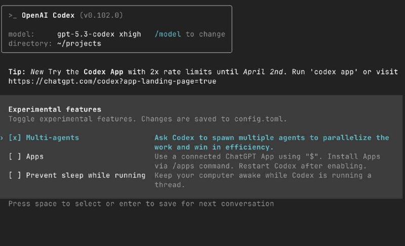Select the Apps feature label
The width and height of the screenshot is (405, 246).
[35, 157]
